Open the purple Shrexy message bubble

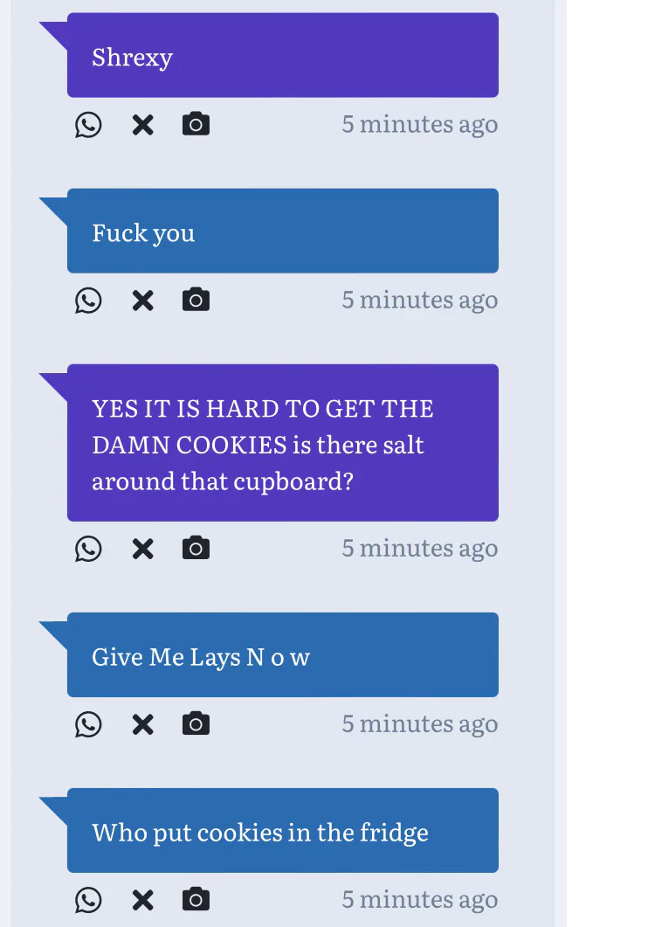[x=283, y=55]
